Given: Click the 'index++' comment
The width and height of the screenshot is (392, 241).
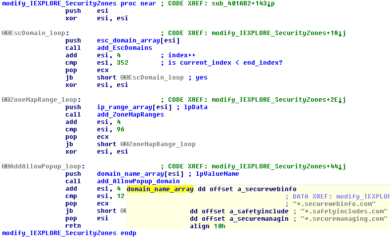Looking at the screenshot, I should click(182, 55).
